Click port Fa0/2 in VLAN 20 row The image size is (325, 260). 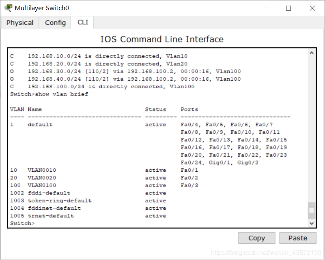(189, 178)
